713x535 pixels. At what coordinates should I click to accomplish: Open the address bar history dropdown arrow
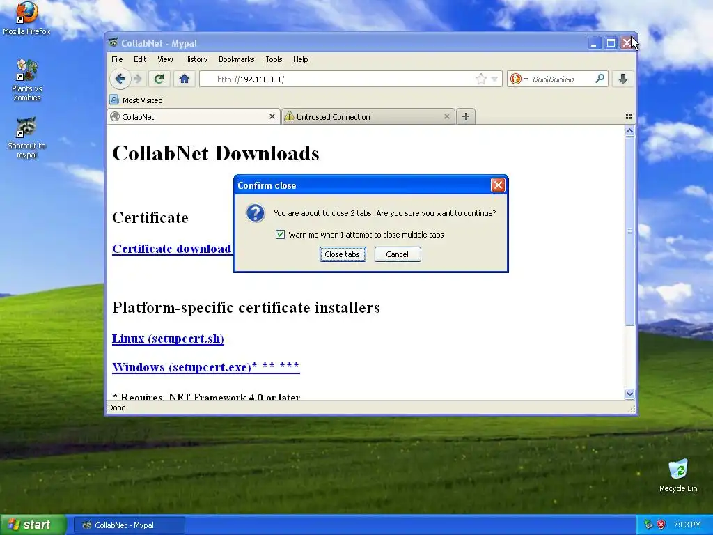[495, 79]
